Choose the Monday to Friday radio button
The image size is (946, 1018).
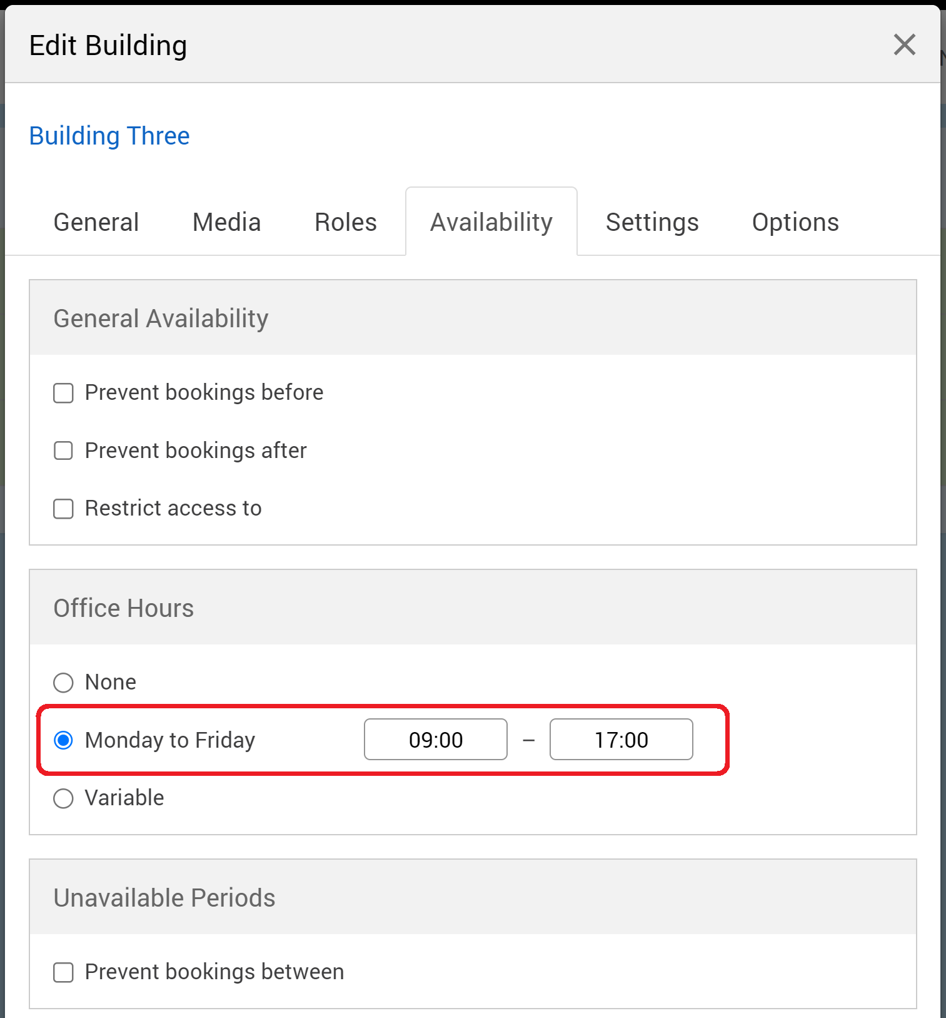click(63, 740)
